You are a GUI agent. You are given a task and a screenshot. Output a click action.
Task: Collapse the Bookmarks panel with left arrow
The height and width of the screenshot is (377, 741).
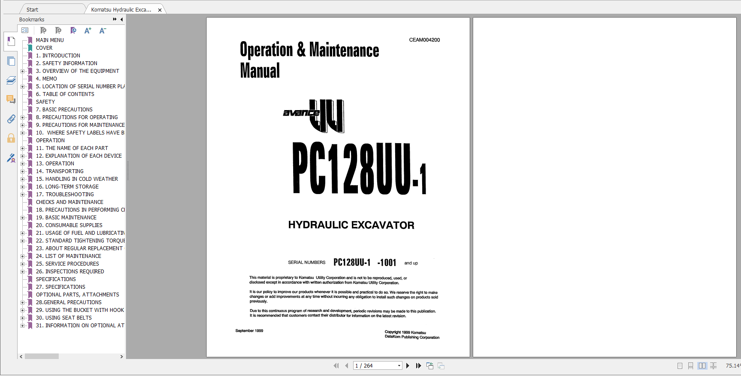tap(122, 19)
